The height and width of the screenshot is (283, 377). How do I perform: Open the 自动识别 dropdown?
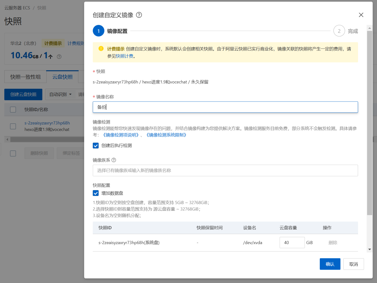60,94
